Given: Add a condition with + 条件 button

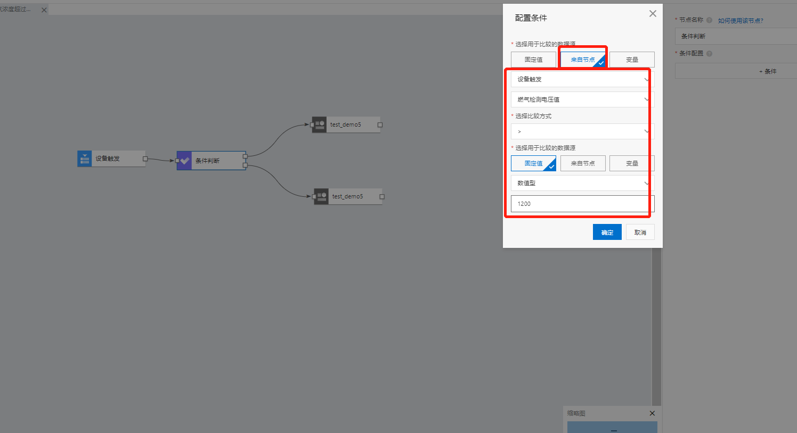Looking at the screenshot, I should click(x=736, y=71).
